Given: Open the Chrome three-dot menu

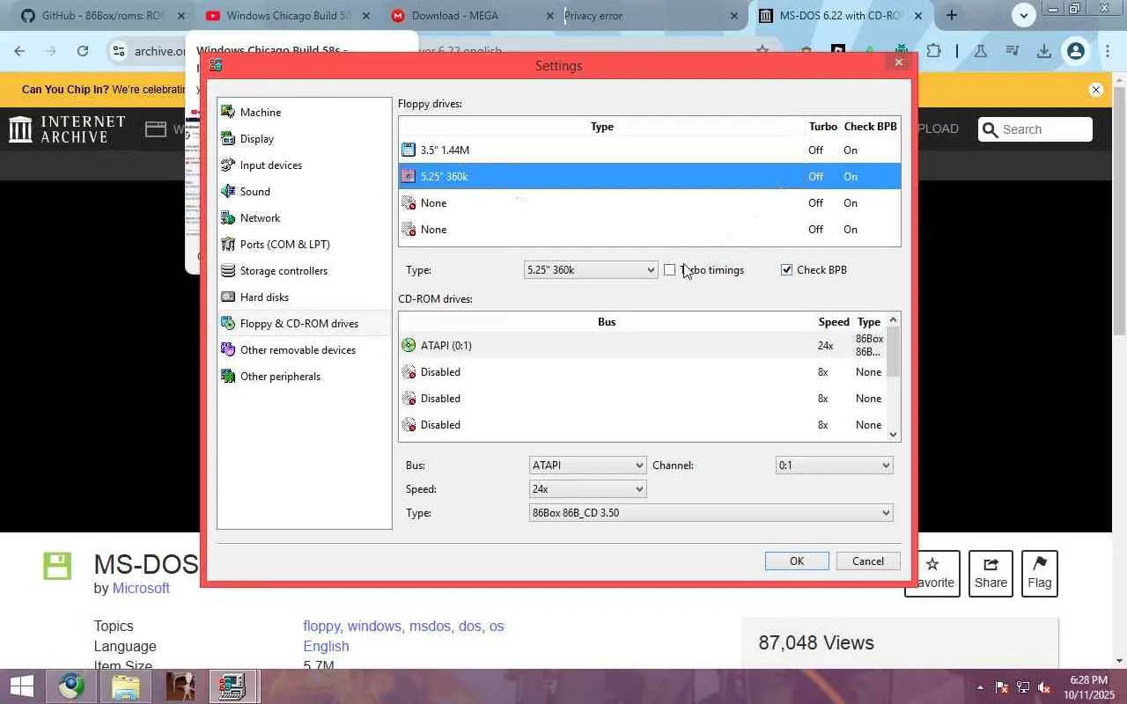Looking at the screenshot, I should 1108,51.
